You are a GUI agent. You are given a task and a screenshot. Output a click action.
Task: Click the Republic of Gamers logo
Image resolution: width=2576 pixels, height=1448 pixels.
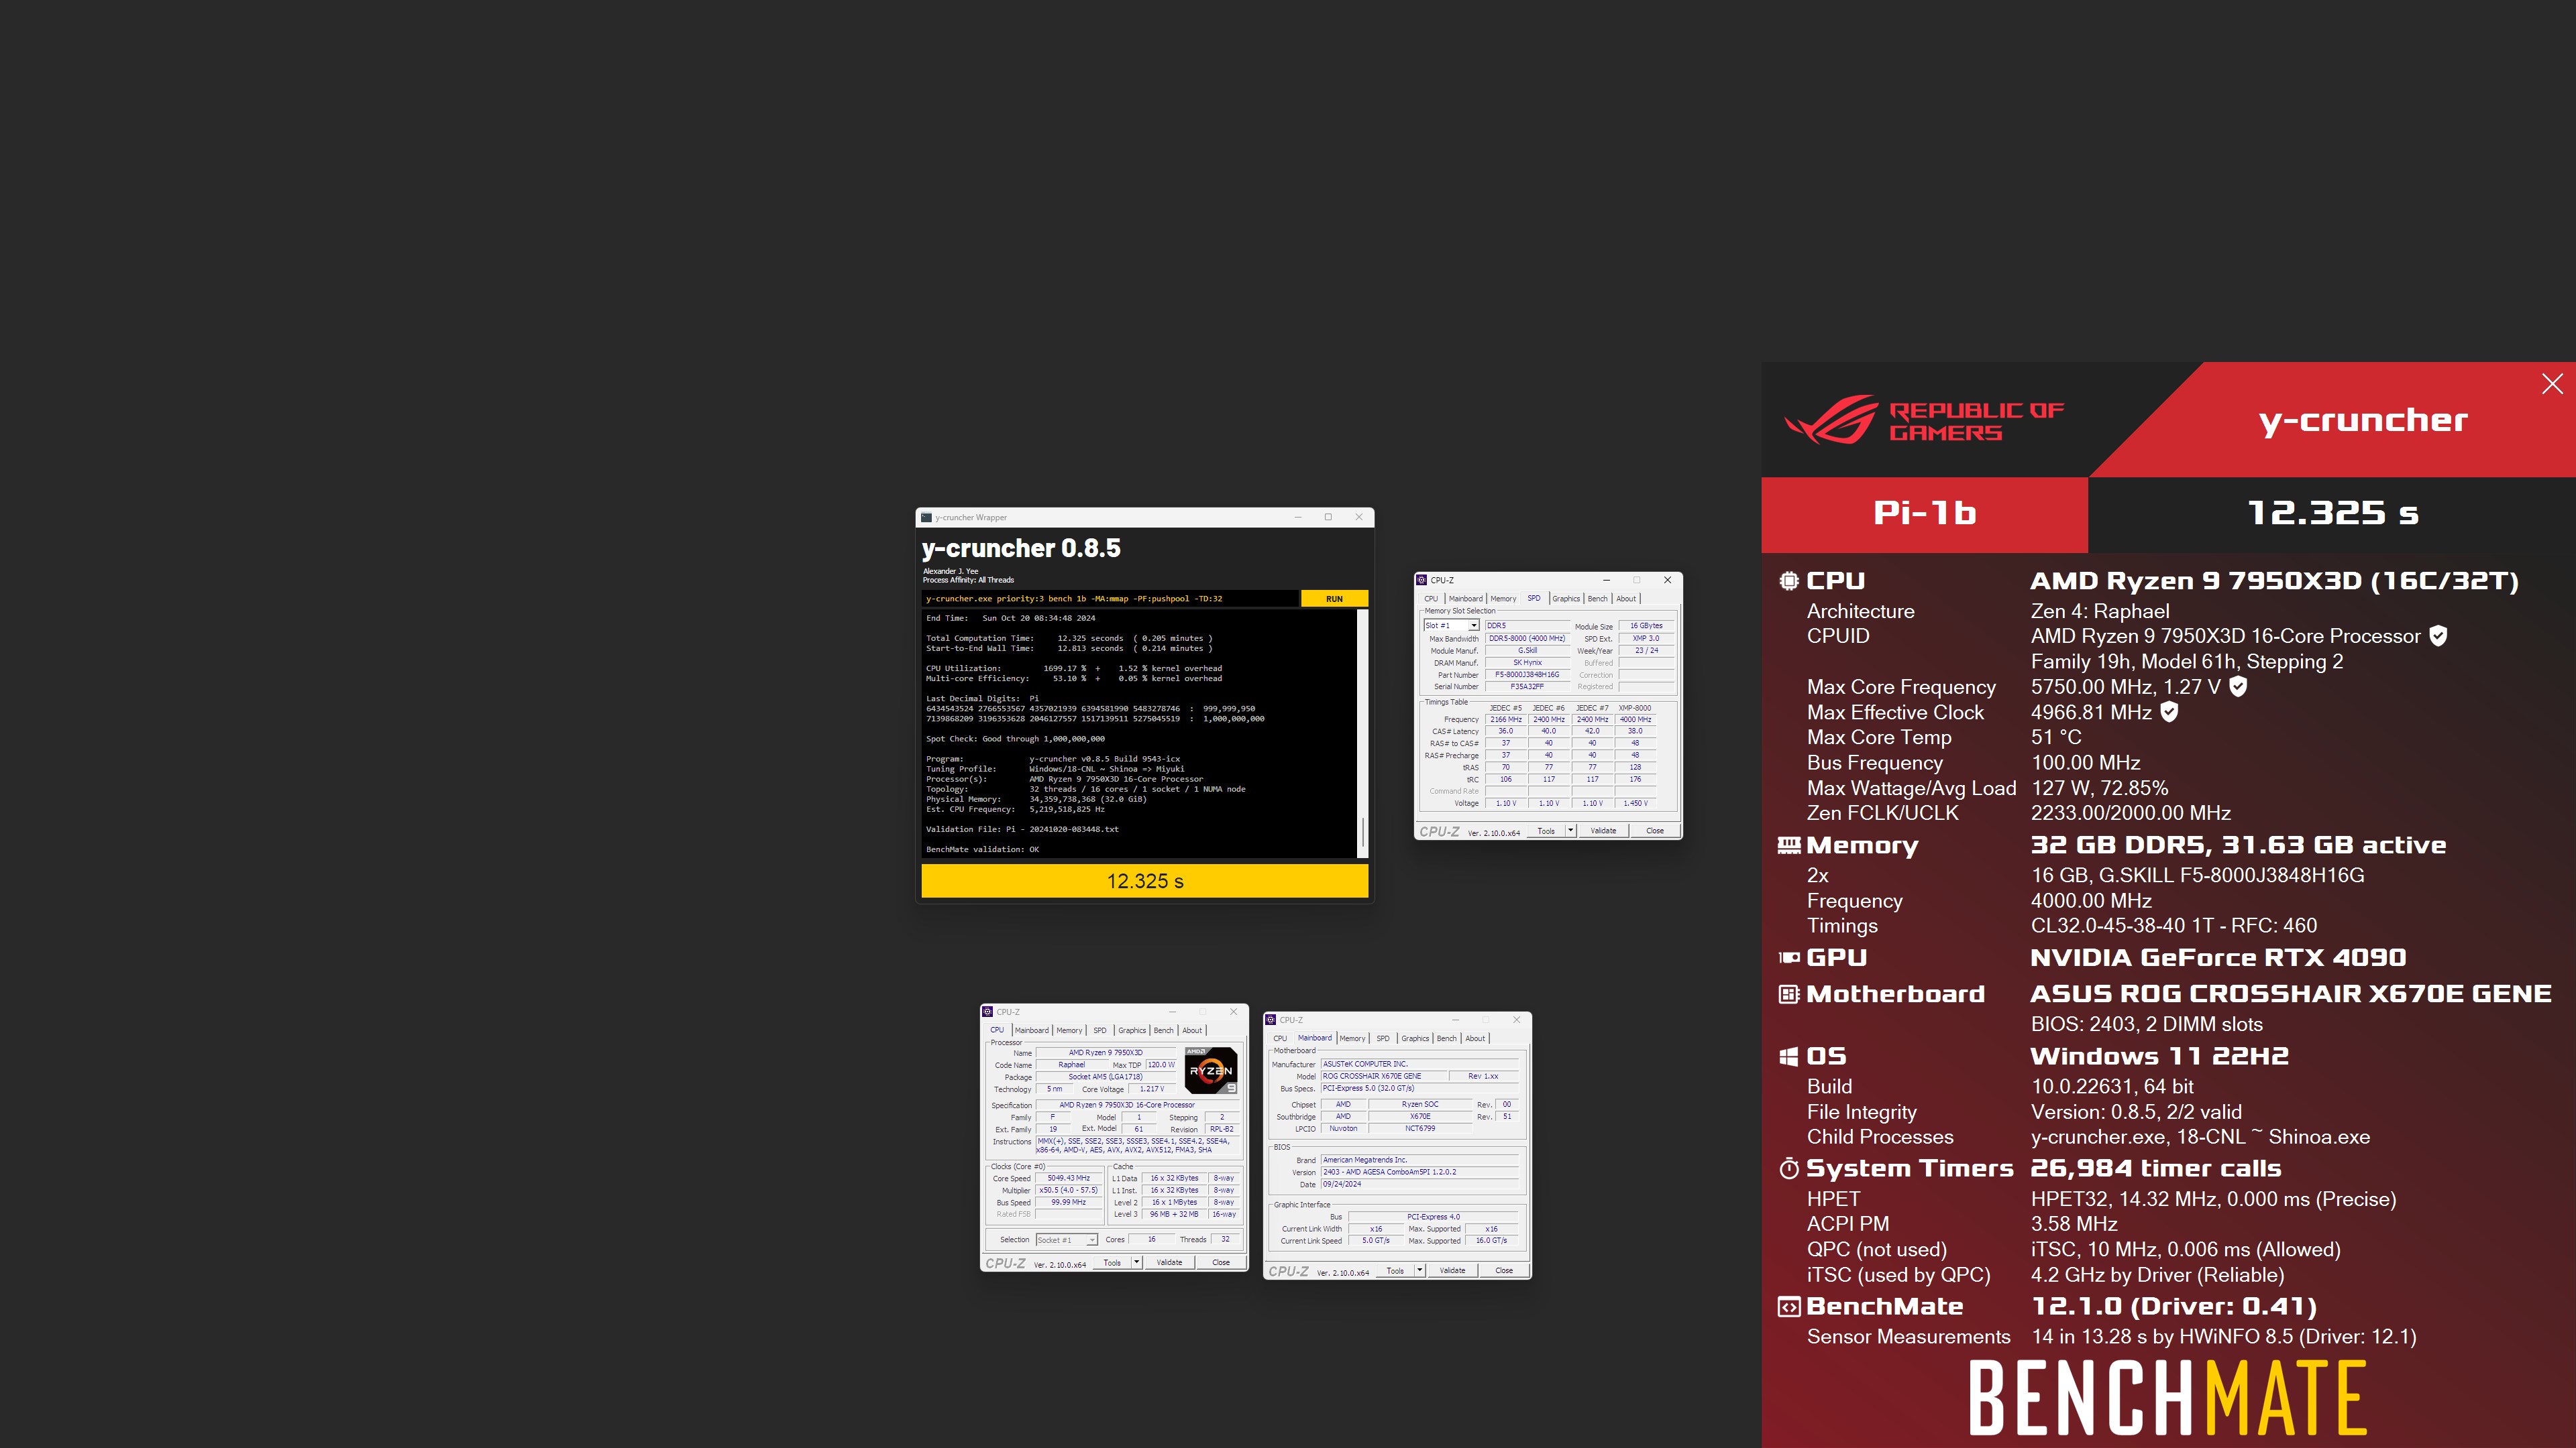tap(1924, 420)
